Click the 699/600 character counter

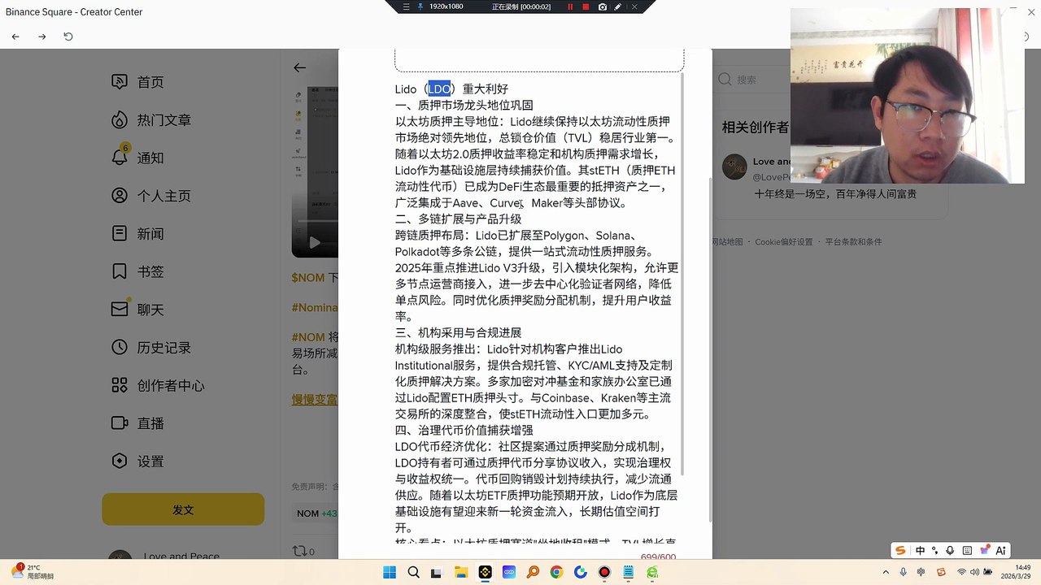coord(658,557)
